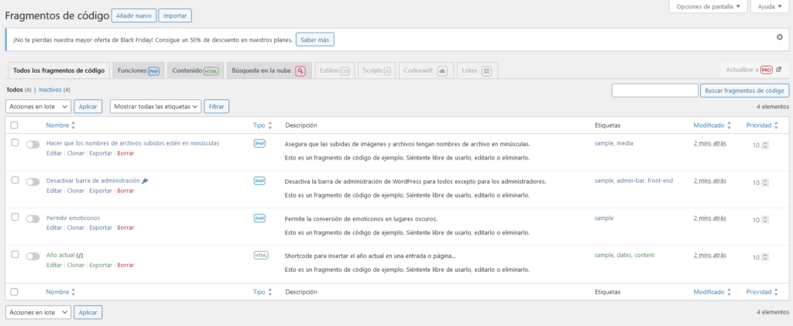Show Inactivos snippets filter
This screenshot has height=326, width=793.
coord(50,90)
